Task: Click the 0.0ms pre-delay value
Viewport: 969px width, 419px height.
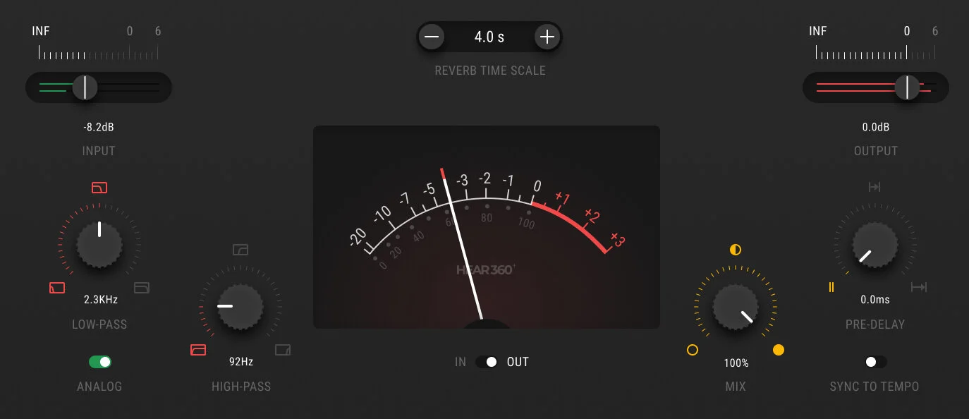Action: (x=875, y=300)
